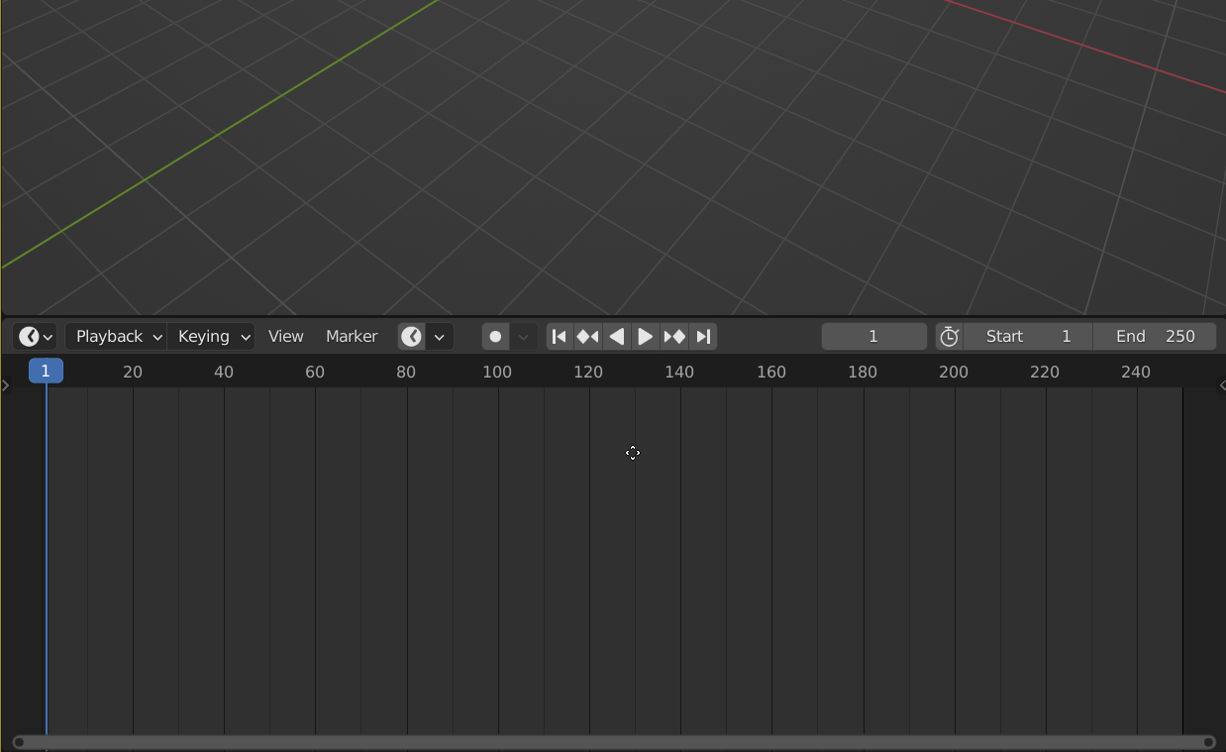Click the horizontal timeline scrollbar
The width and height of the screenshot is (1226, 752).
[614, 742]
